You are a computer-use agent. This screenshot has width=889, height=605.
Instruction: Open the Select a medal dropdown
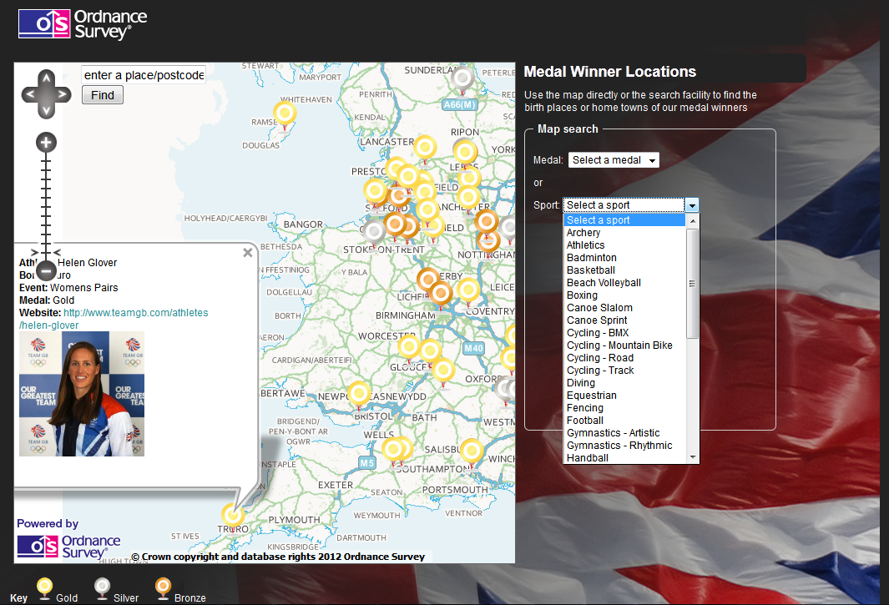coord(614,159)
